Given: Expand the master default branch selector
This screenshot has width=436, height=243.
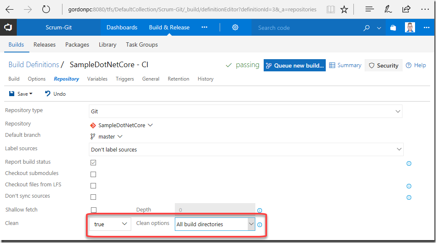Looking at the screenshot, I should point(106,137).
